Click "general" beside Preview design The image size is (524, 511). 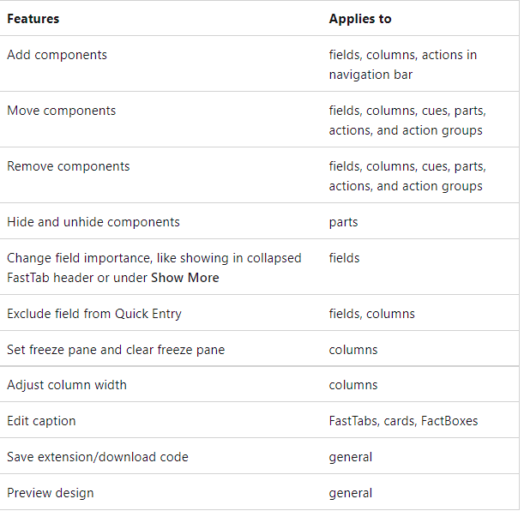pyautogui.click(x=350, y=493)
